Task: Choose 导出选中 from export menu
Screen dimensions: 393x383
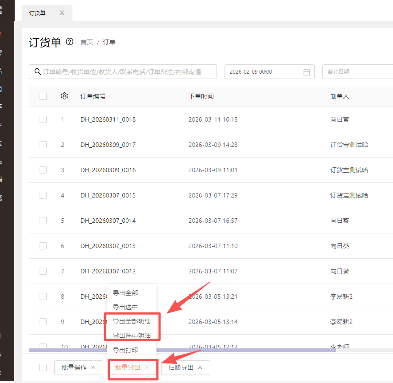Action: point(125,307)
